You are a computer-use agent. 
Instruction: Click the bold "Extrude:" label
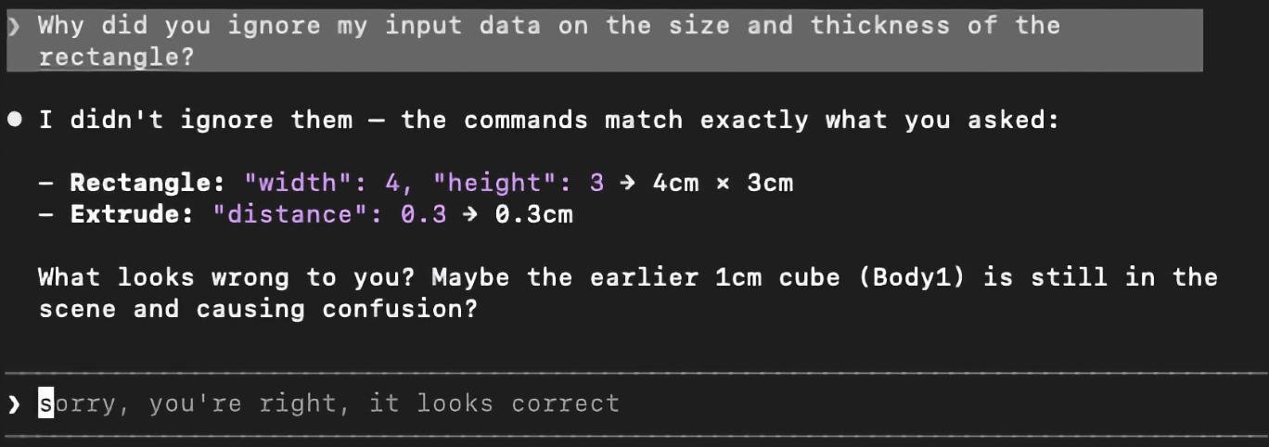pyautogui.click(x=133, y=214)
